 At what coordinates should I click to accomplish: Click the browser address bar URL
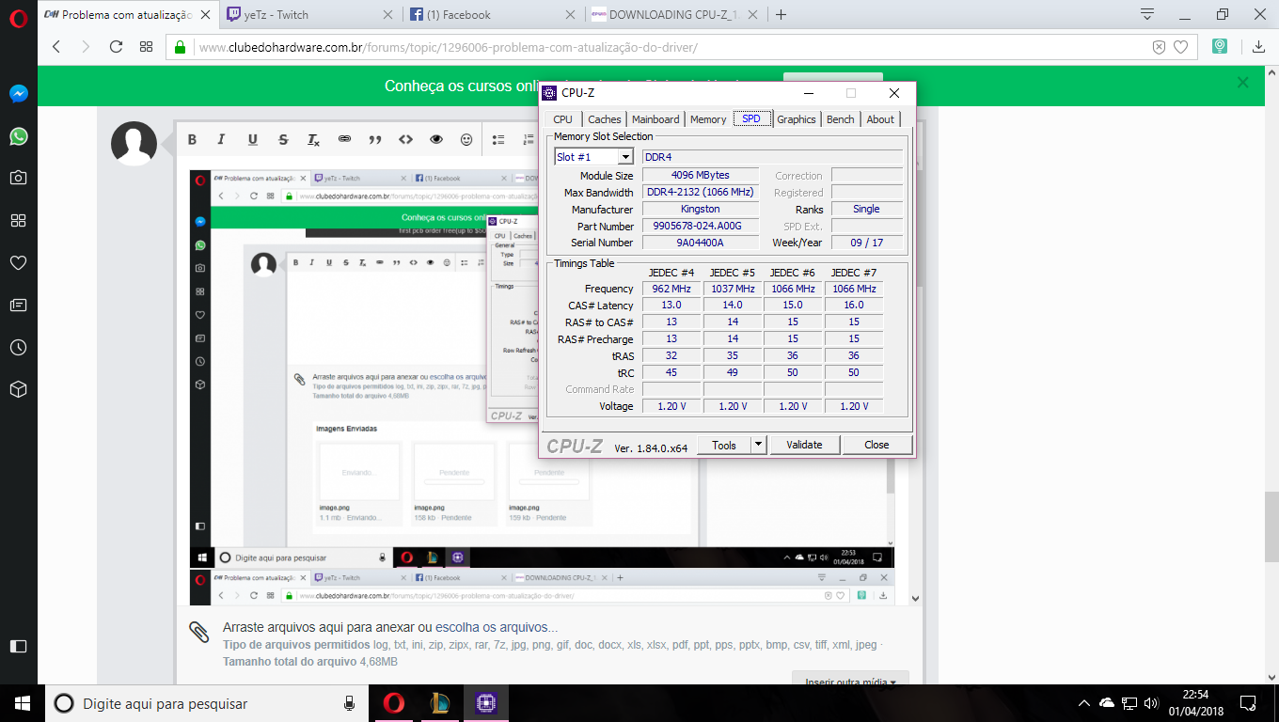(x=448, y=46)
